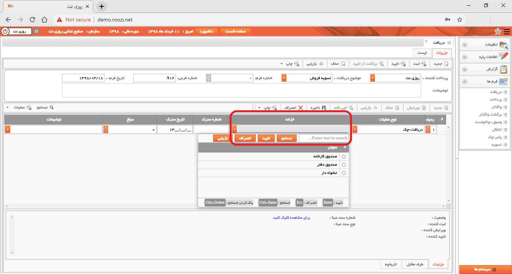This screenshot has height=274, width=512.
Task: Select the صندوق کارخانه radio button
Action: point(343,156)
